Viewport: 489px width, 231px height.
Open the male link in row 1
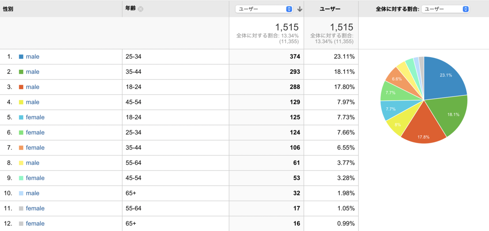(33, 57)
